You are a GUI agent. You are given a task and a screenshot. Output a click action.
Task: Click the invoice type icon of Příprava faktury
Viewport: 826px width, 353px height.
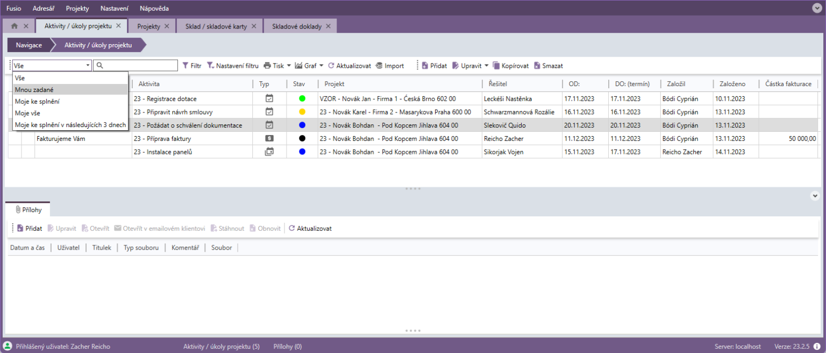(x=269, y=138)
